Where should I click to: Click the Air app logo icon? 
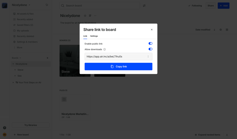tap(5, 6)
